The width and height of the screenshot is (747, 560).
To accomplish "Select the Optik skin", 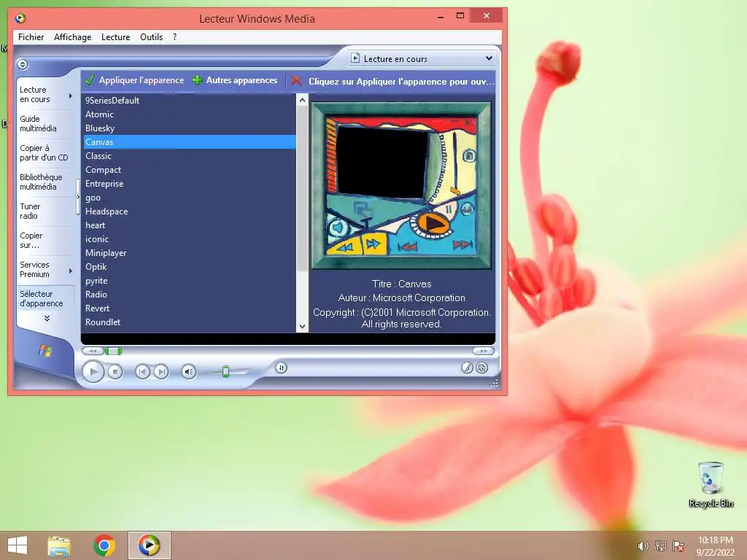I will (x=190, y=267).
